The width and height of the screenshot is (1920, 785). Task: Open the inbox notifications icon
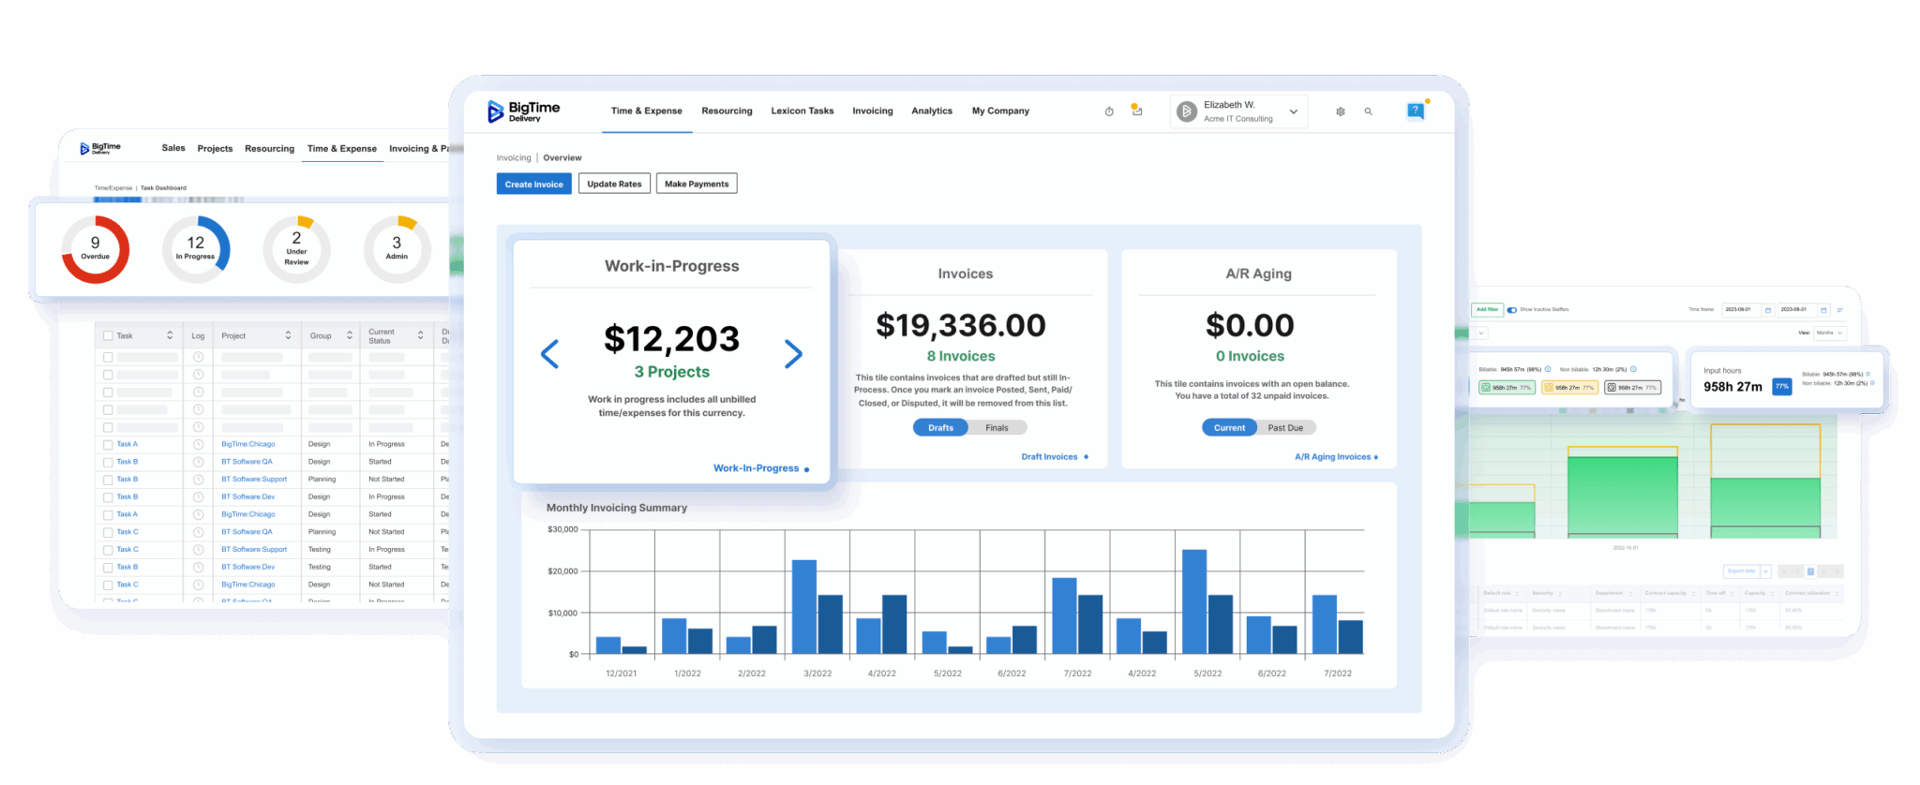(1137, 111)
